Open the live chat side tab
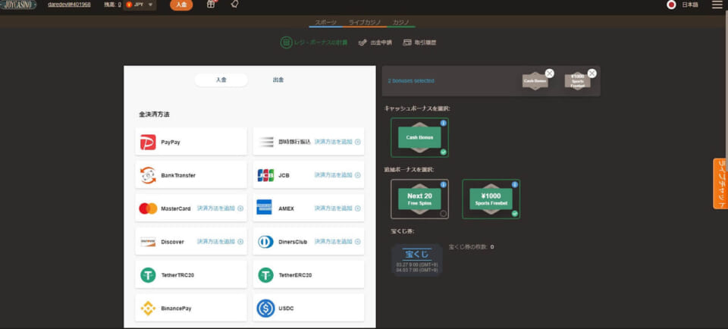Viewport: 728px width, 329px height. pyautogui.click(x=720, y=183)
